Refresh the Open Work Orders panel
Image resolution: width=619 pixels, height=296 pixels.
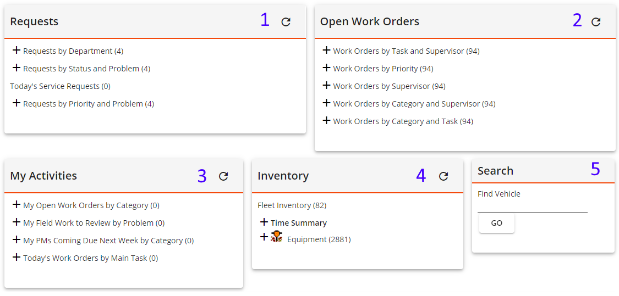(x=596, y=22)
